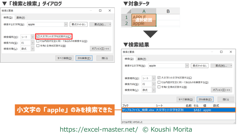Open 検索場所 dropdown in the upper-left dialog
Image resolution: width=252 pixels, height=134 pixels.
click(33, 37)
